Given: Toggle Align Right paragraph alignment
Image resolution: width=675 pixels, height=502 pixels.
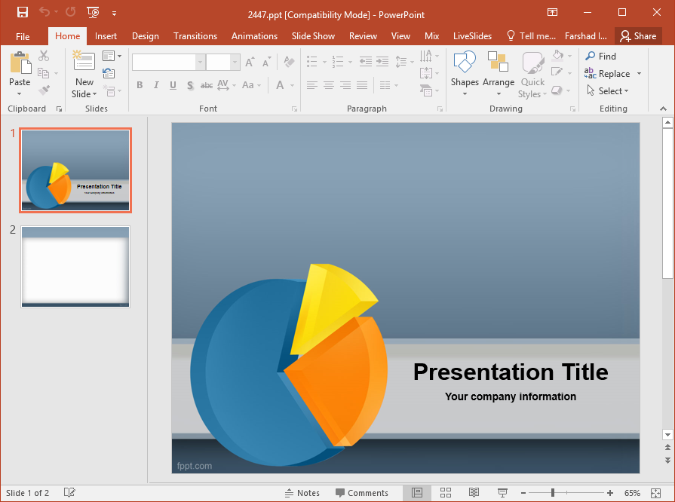Looking at the screenshot, I should [x=345, y=85].
